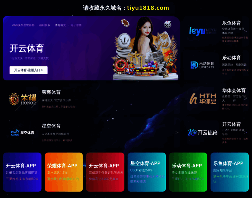Open the blue 开云体育-APP card
Screen dimensions: 252x198
[x=22, y=172]
